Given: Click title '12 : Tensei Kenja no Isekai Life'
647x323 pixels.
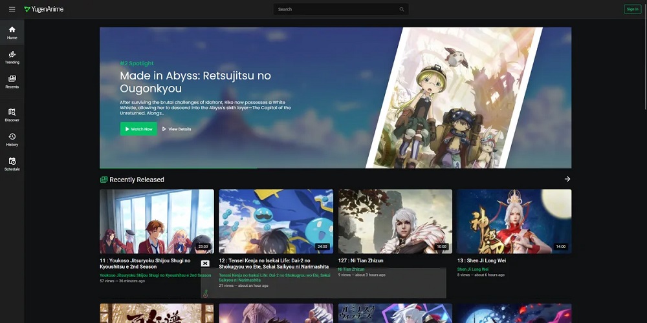Looking at the screenshot, I should pos(274,264).
